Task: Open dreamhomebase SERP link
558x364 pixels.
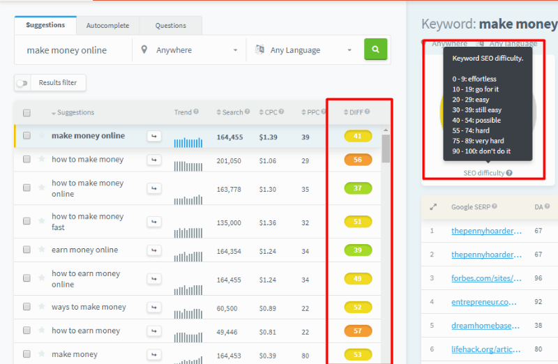Action: pyautogui.click(x=485, y=326)
